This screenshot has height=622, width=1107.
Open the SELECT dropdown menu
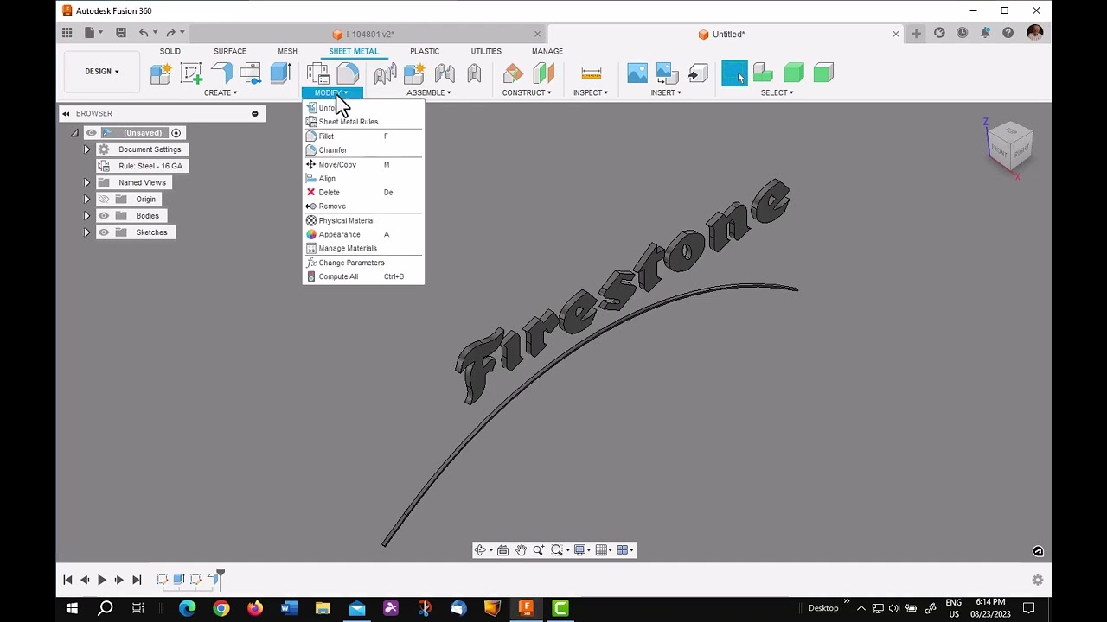tap(777, 92)
